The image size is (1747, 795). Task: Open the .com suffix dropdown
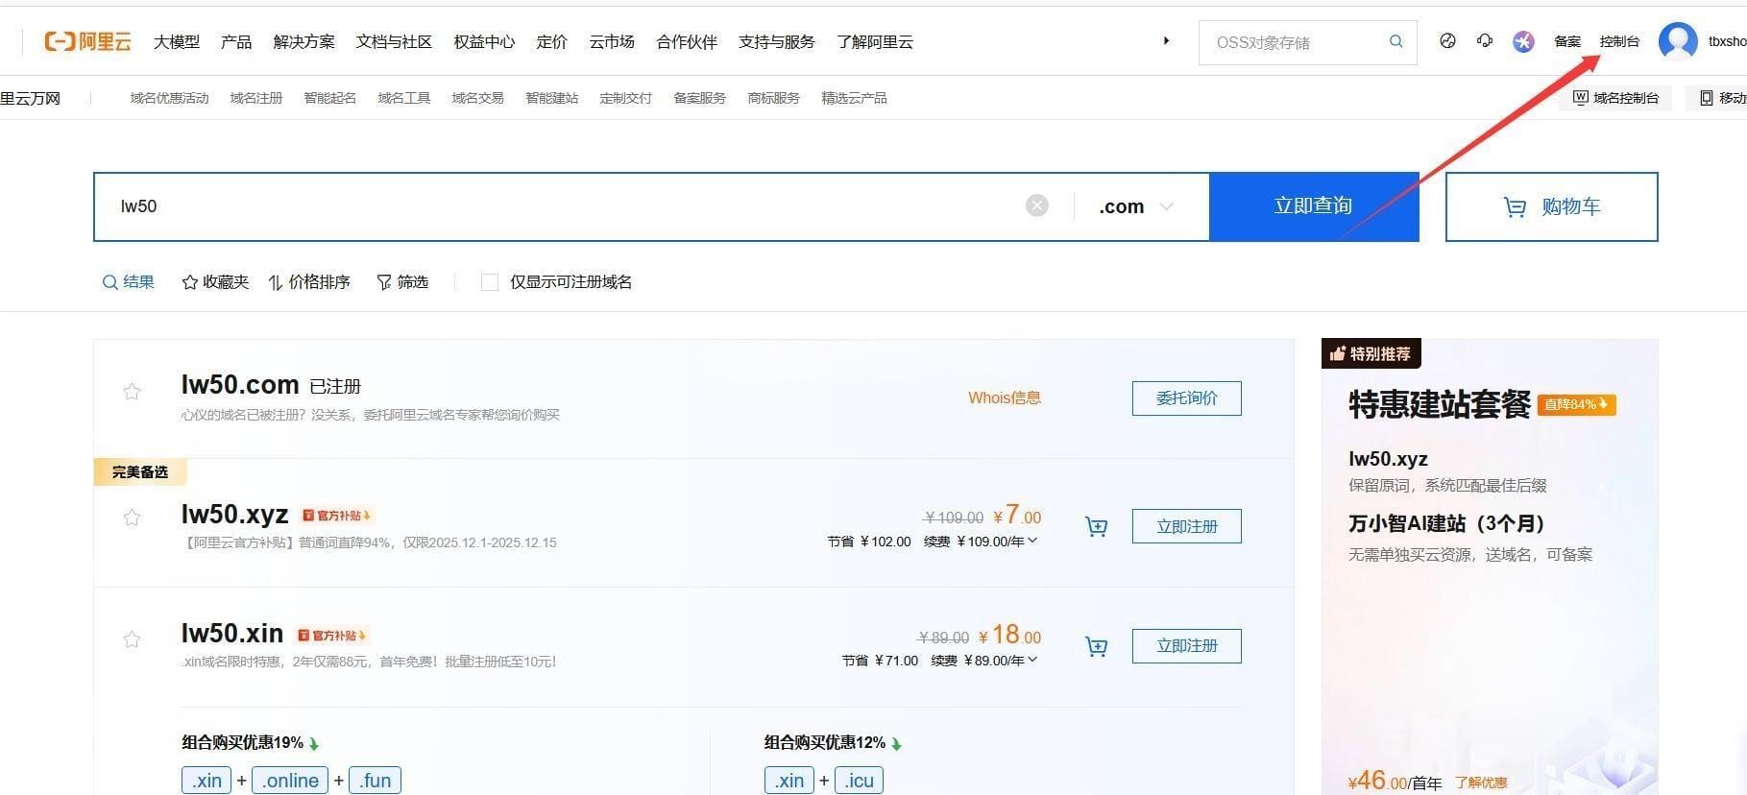pyautogui.click(x=1136, y=206)
